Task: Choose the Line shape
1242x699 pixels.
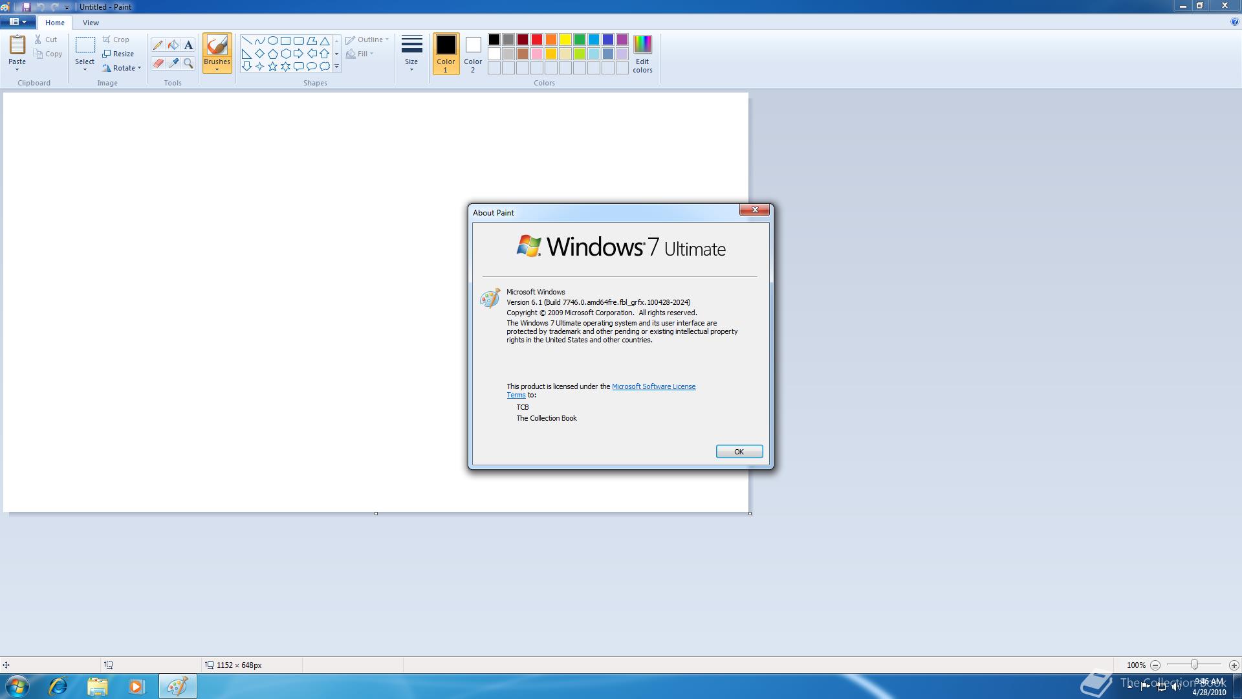Action: pos(246,41)
